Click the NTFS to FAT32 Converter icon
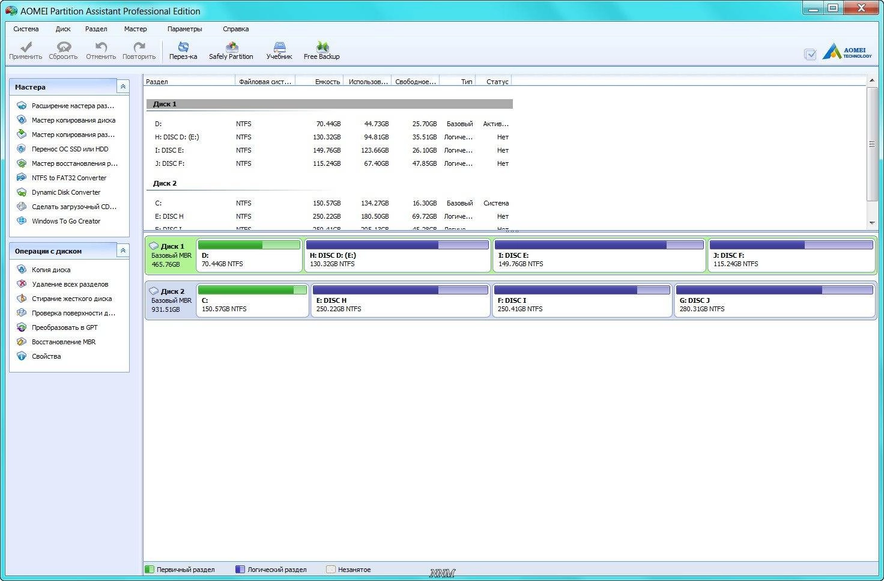 pyautogui.click(x=22, y=178)
